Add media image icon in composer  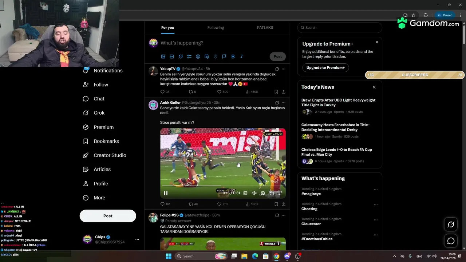(163, 57)
